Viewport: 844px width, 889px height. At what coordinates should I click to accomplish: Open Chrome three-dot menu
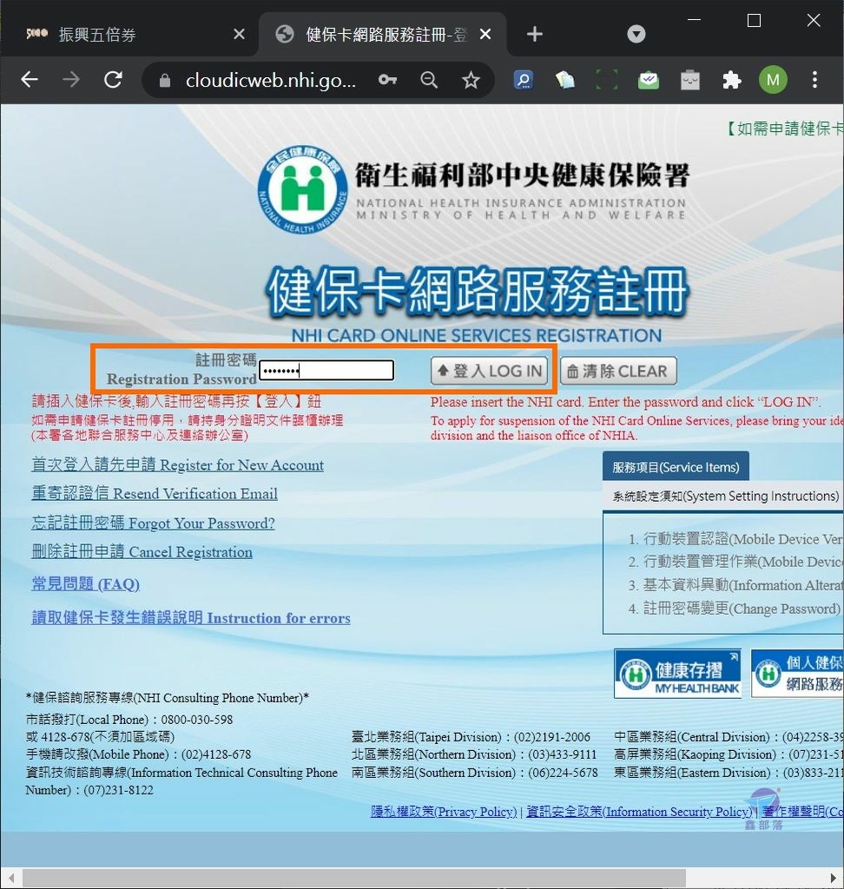(x=814, y=80)
